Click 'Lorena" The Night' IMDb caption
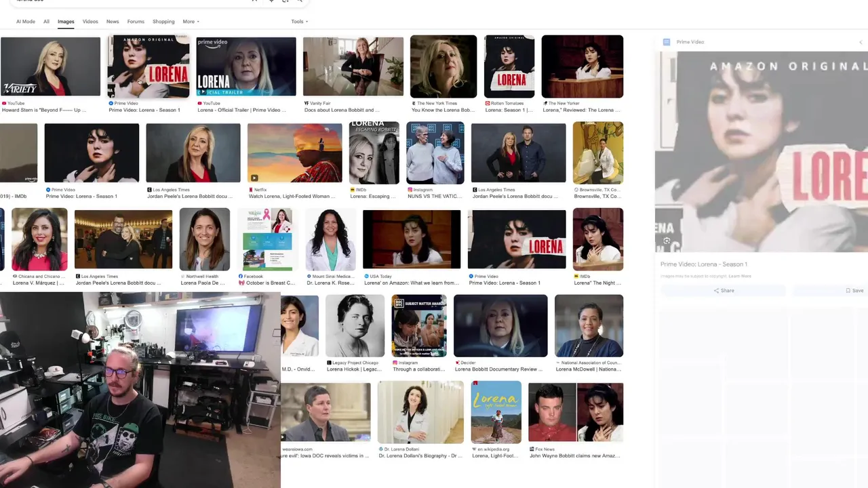868x488 pixels. 595,283
